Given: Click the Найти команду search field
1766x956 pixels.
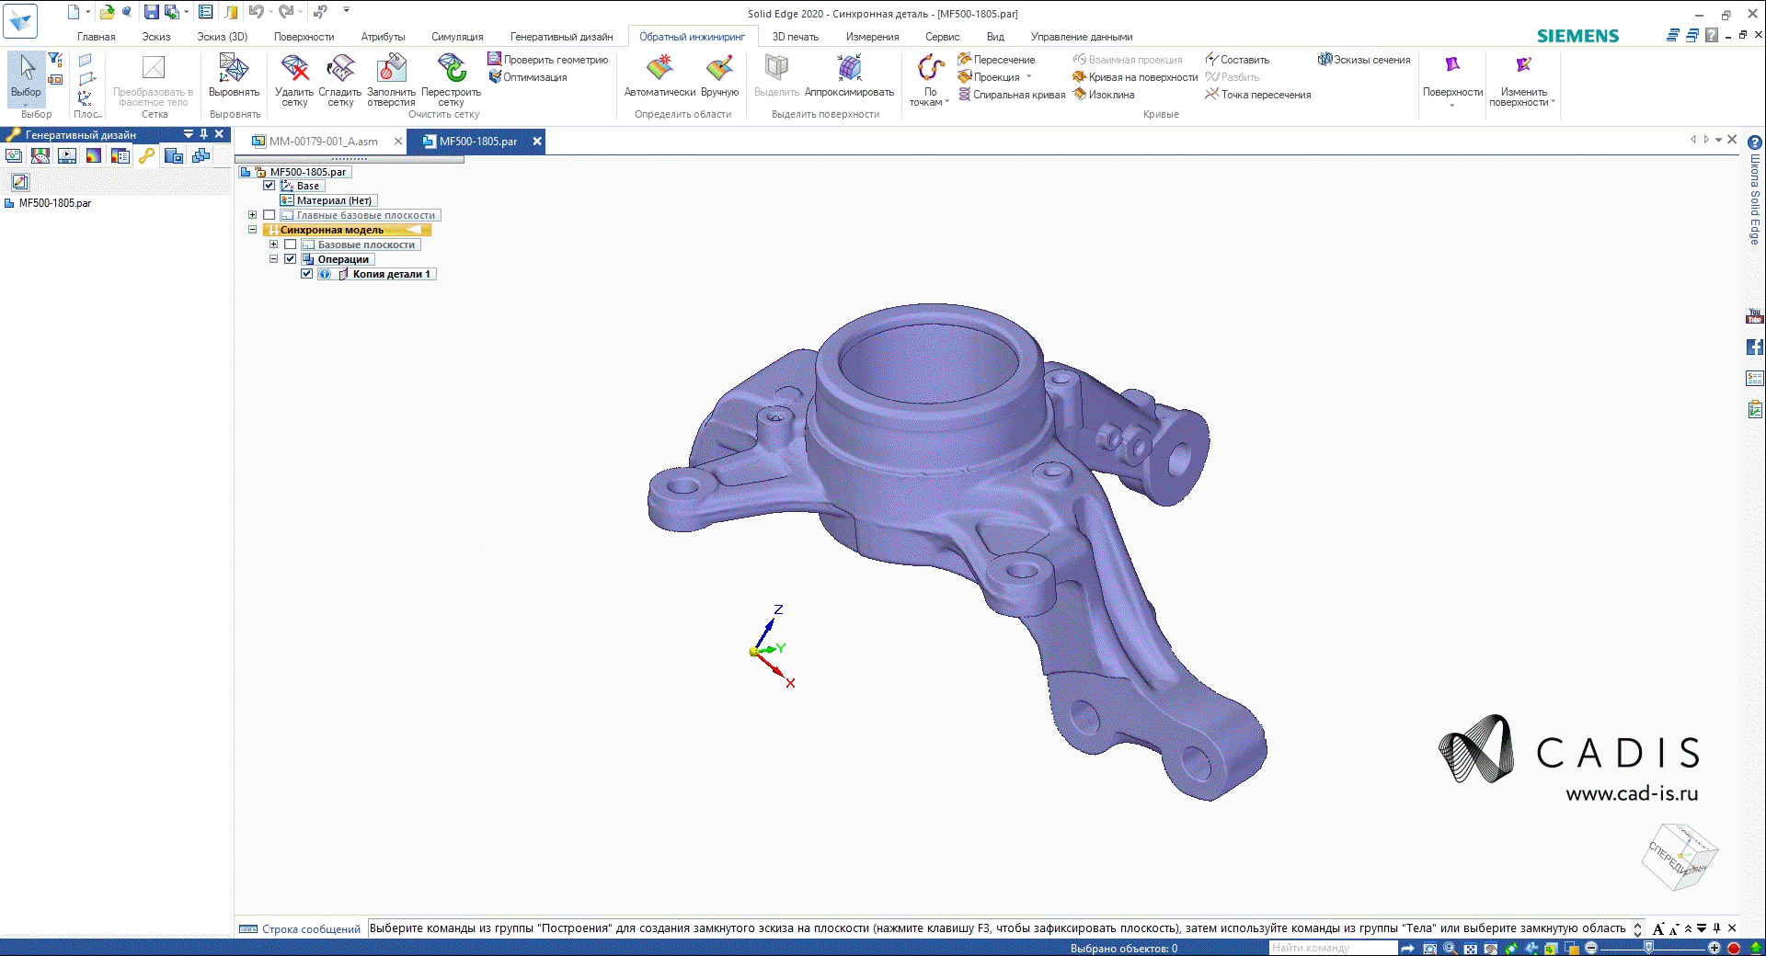Looking at the screenshot, I should click(1333, 949).
